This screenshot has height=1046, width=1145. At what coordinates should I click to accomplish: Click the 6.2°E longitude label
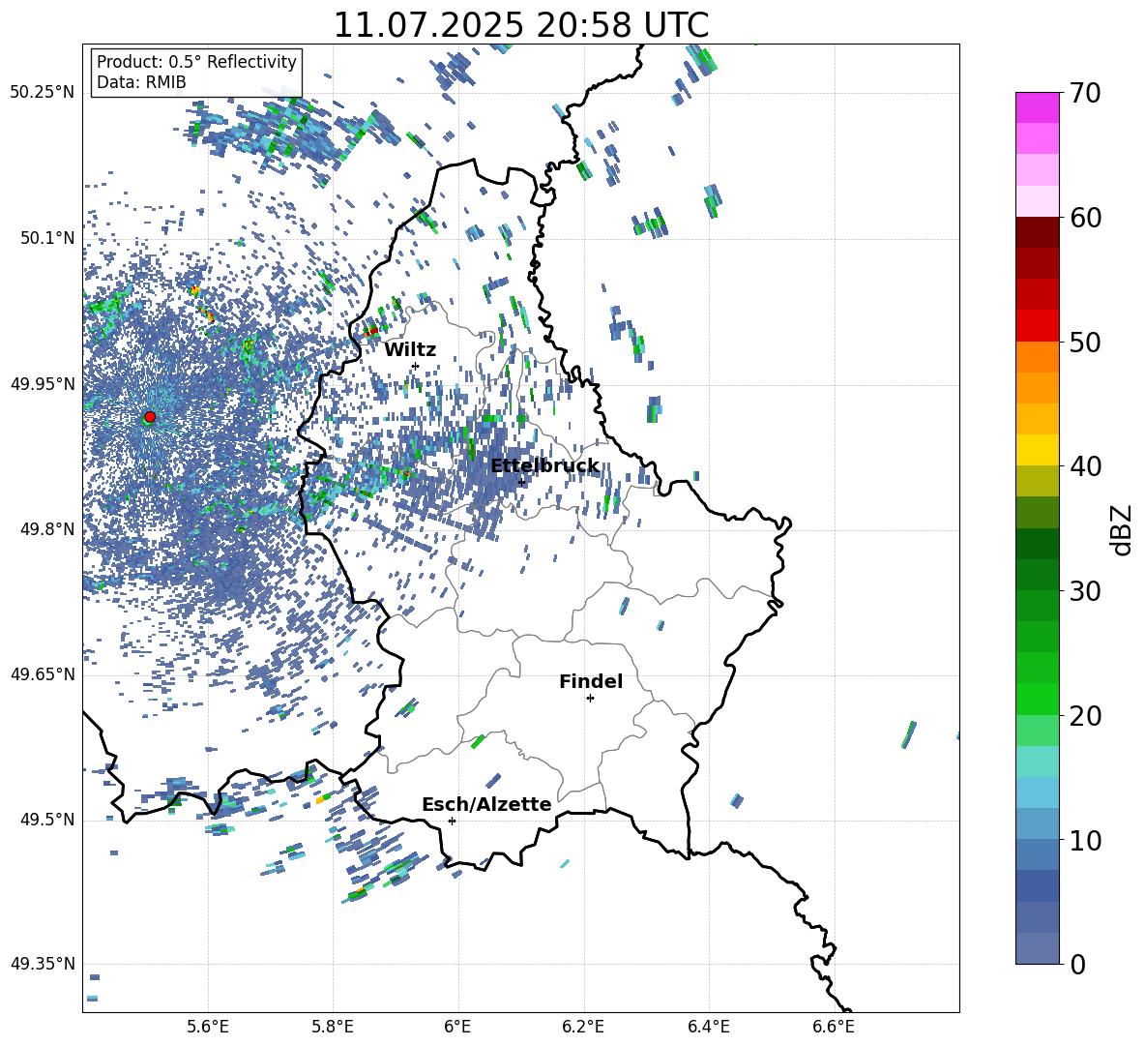(583, 1027)
